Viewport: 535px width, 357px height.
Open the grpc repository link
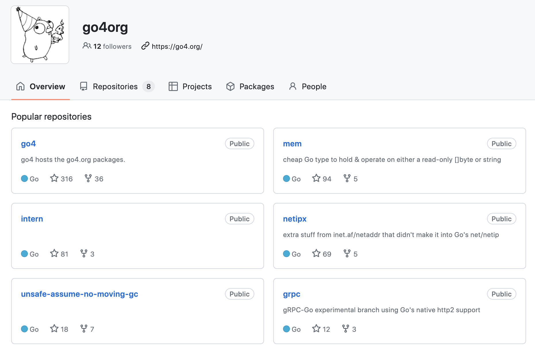coord(292,294)
